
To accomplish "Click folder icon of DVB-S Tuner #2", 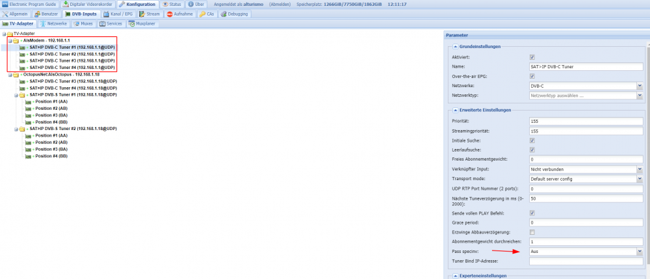I will tap(22, 129).
